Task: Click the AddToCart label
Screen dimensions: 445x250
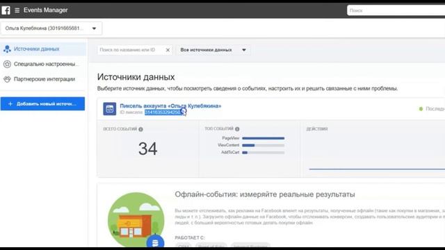Action: click(x=230, y=152)
